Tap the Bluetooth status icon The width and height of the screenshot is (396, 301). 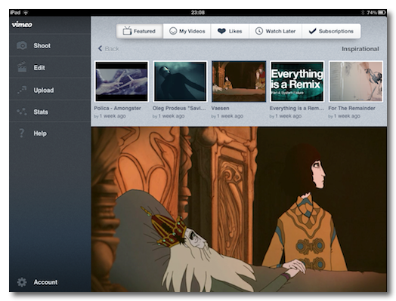[x=363, y=12]
